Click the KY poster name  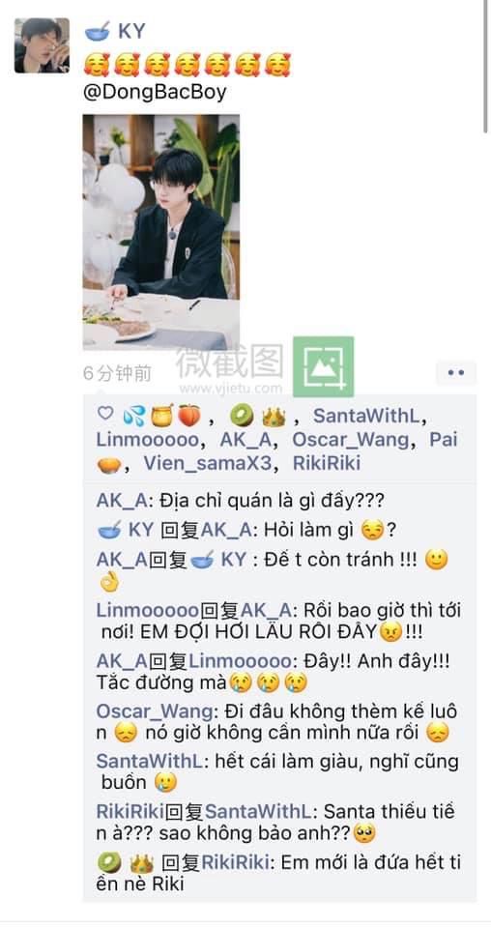pos(131,31)
